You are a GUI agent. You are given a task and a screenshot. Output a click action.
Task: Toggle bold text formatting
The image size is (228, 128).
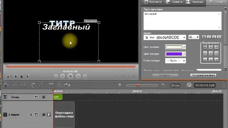(x=204, y=37)
